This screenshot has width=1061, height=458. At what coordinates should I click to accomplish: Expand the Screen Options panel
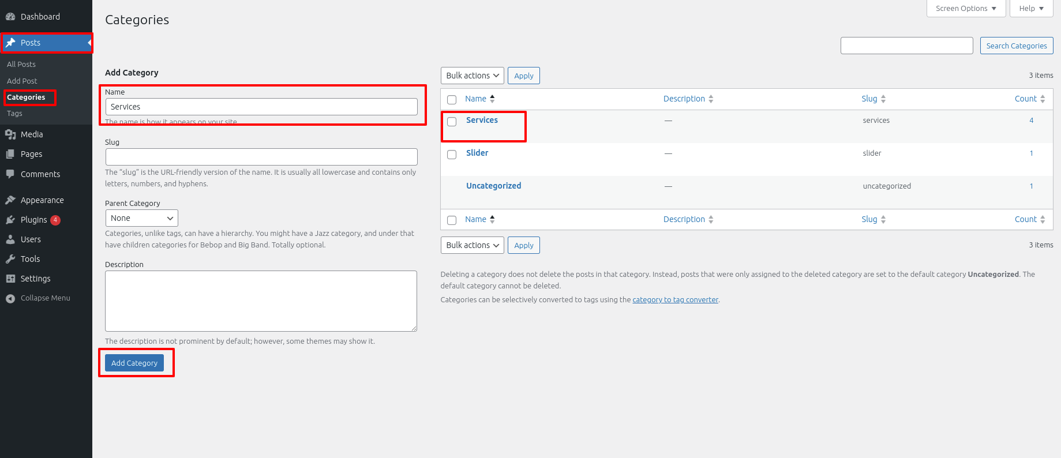(966, 9)
